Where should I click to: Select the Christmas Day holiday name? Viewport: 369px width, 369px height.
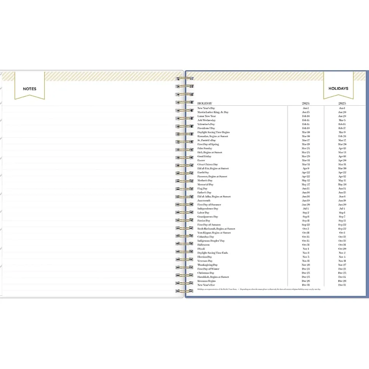(x=206, y=273)
